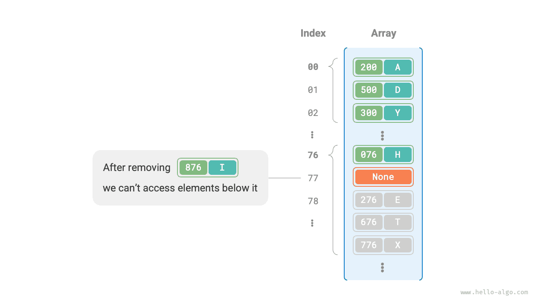The width and height of the screenshot is (546, 307).
Task: Select the teal I value in callout
Action: coord(222,168)
